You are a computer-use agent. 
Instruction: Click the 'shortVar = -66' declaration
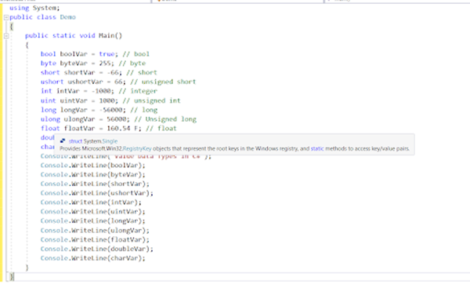(92, 73)
